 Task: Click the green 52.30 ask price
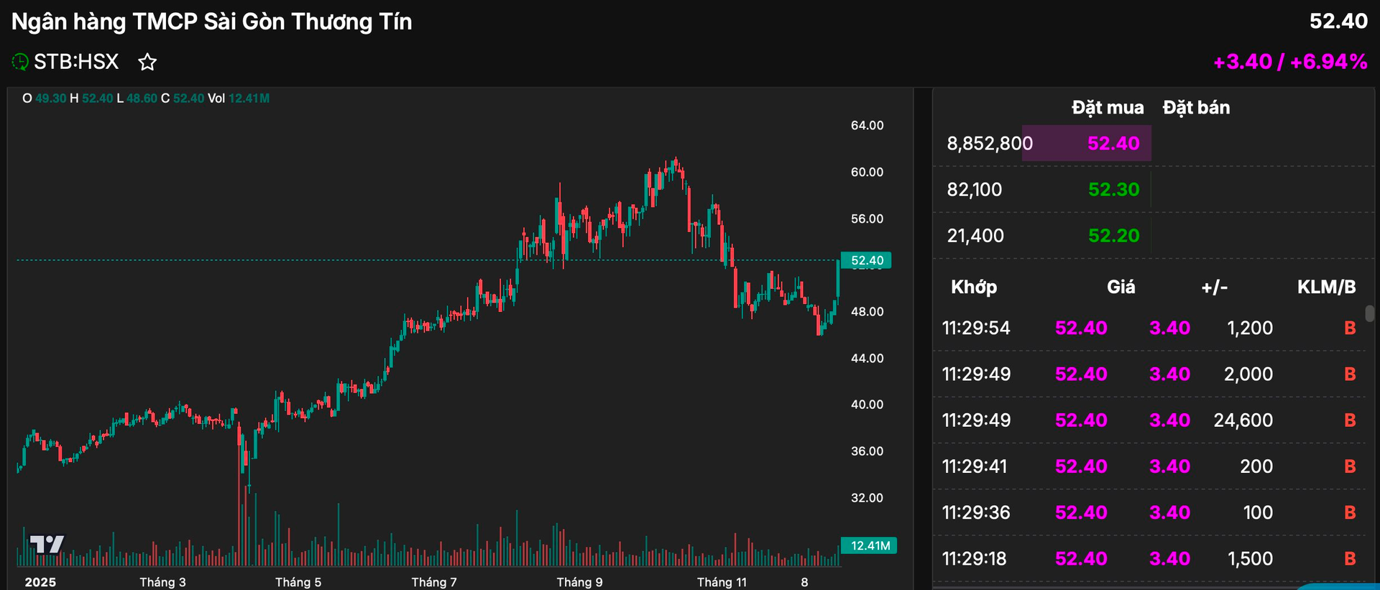1113,189
